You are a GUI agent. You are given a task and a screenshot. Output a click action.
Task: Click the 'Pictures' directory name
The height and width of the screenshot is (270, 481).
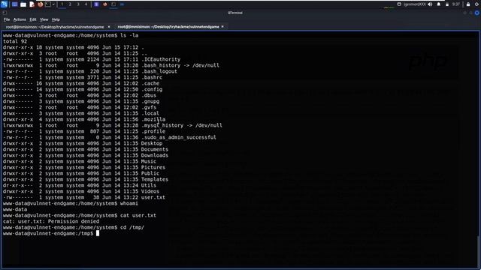(153, 167)
